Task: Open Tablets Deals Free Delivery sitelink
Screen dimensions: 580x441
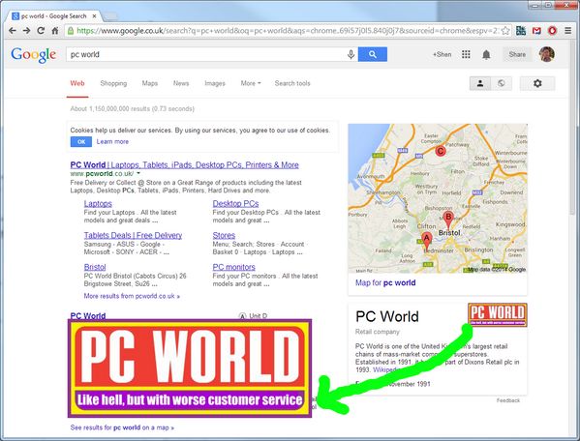Action: [133, 235]
